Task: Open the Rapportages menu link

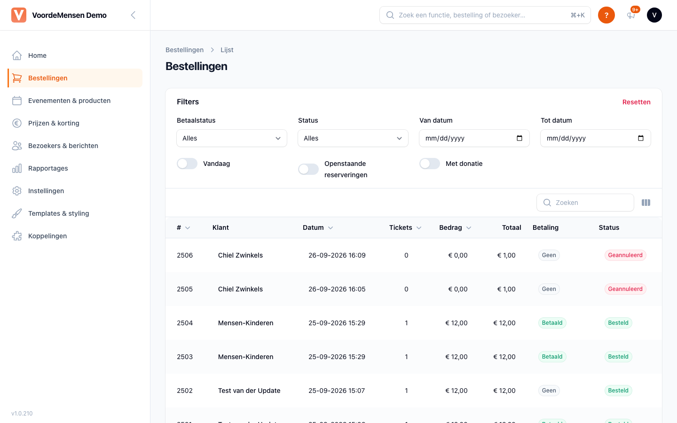Action: [x=75, y=168]
